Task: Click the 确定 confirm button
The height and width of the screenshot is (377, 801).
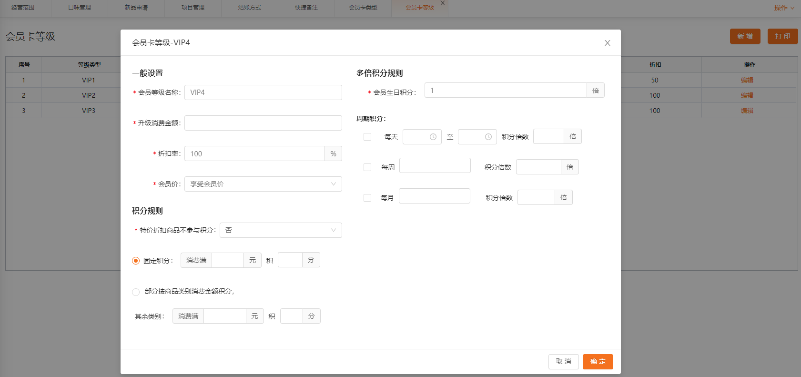Action: pos(598,362)
